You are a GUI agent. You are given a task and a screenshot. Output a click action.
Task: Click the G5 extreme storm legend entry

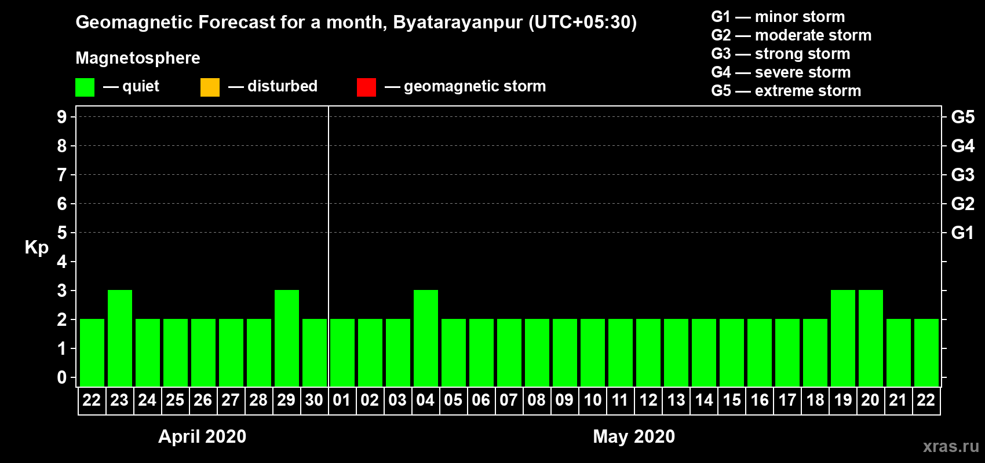(x=786, y=91)
